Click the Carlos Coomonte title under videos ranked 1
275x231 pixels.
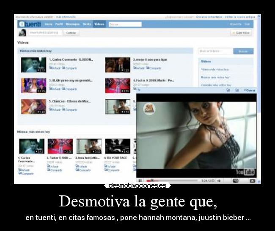(x=71, y=59)
